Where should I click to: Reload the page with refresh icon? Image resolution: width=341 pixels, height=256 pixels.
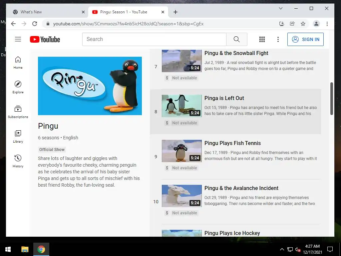(35, 24)
